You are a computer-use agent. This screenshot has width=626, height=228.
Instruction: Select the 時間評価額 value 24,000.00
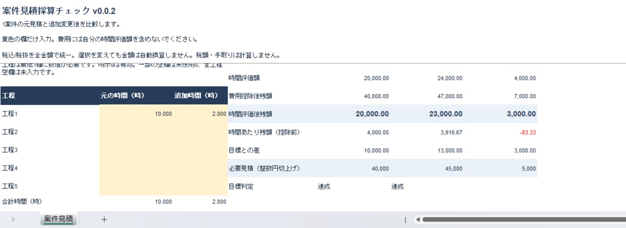[449, 78]
